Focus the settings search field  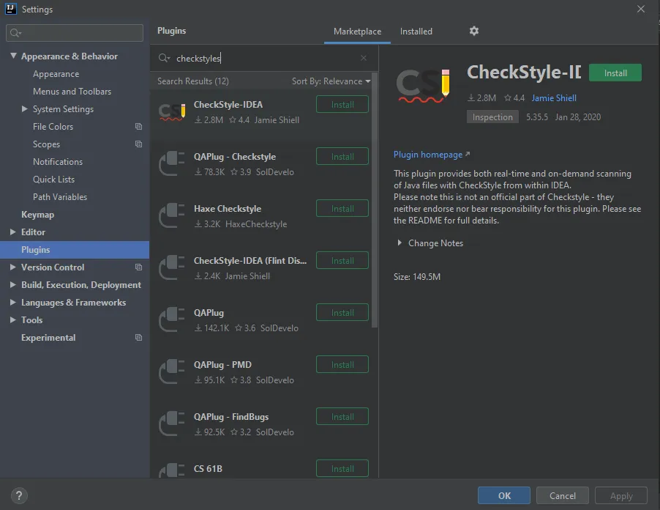click(75, 33)
